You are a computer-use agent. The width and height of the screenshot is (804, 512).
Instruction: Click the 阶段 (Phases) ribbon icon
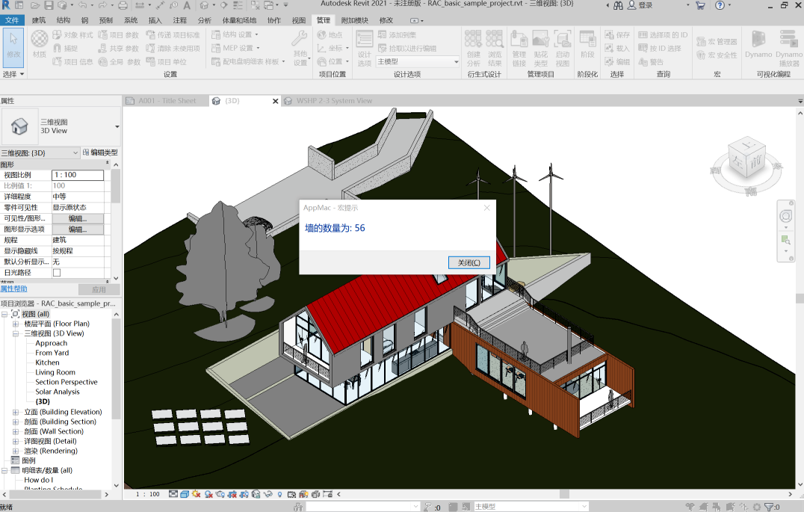click(587, 45)
